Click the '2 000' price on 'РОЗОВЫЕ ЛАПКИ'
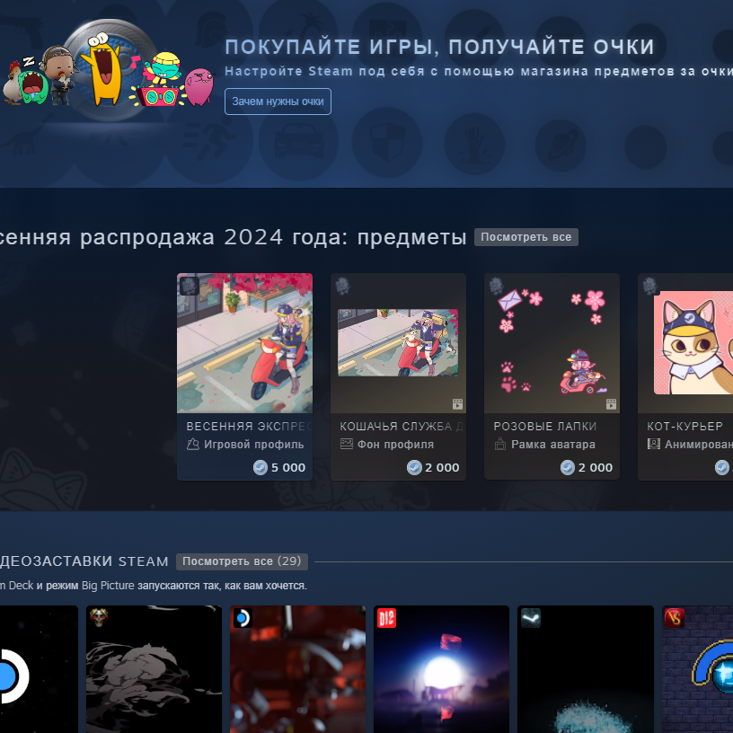The image size is (733, 733). (596, 467)
